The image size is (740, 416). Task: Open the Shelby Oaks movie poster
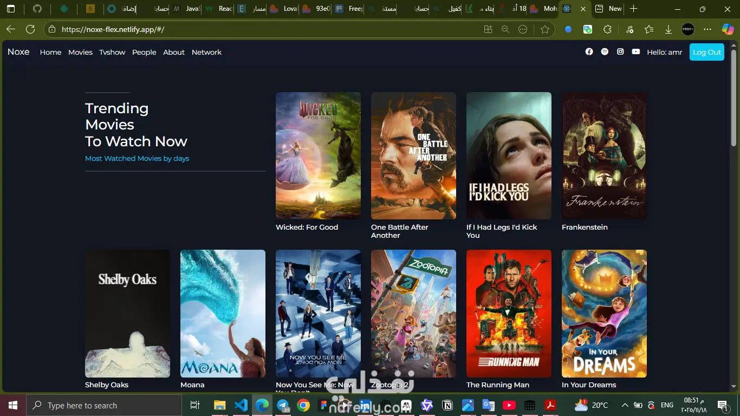[127, 313]
